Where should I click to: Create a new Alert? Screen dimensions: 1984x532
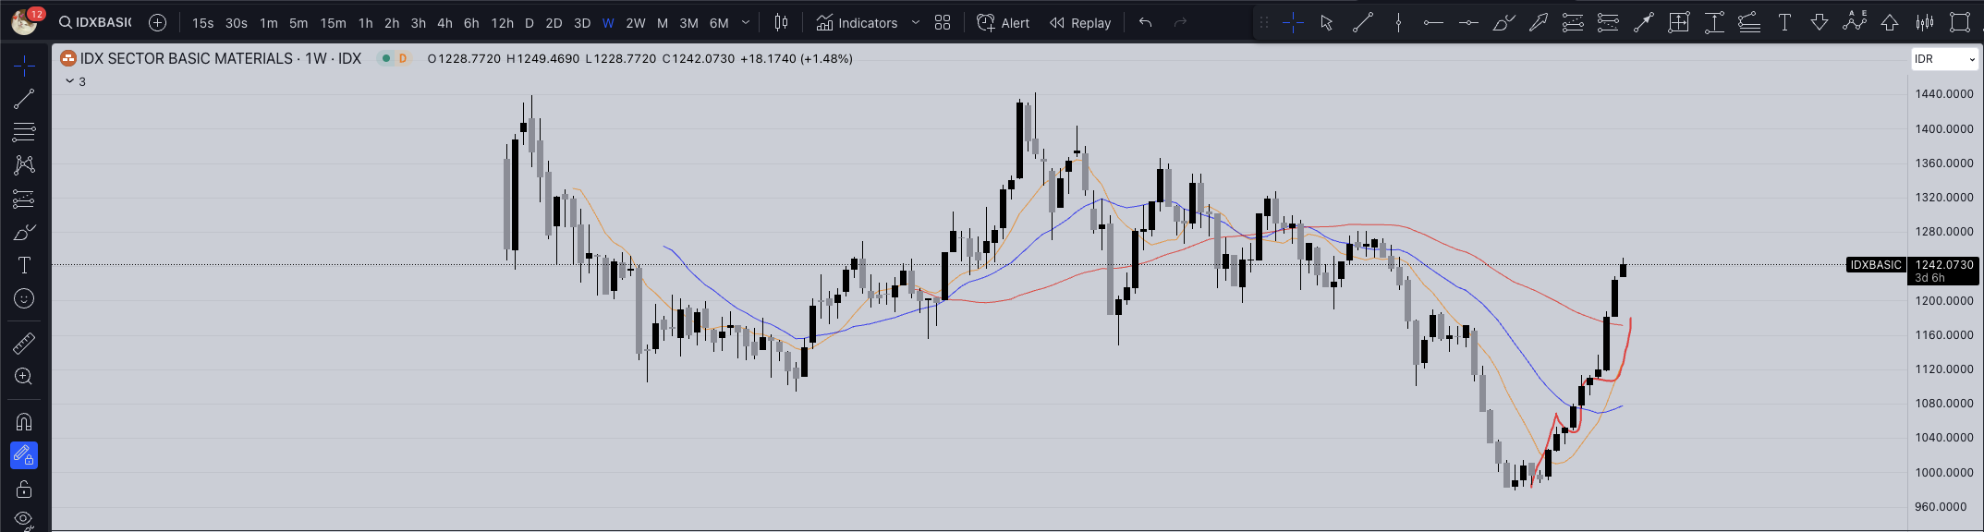(x=1003, y=23)
